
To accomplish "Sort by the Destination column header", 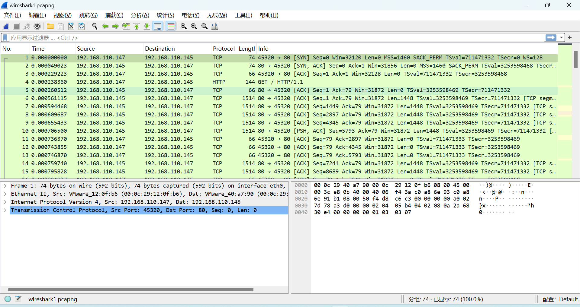I will point(177,49).
